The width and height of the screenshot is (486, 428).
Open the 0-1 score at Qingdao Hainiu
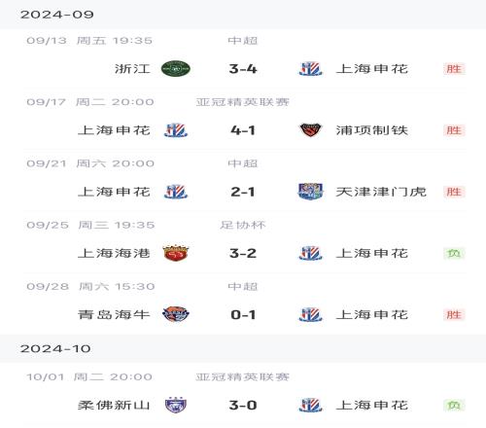[243, 314]
